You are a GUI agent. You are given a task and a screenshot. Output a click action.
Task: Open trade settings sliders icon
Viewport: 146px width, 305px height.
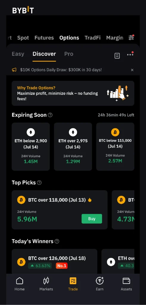131,37
